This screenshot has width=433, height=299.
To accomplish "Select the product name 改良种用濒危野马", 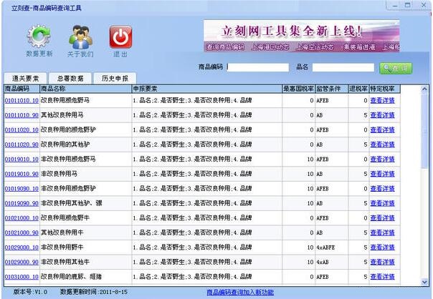I will click(65, 101).
